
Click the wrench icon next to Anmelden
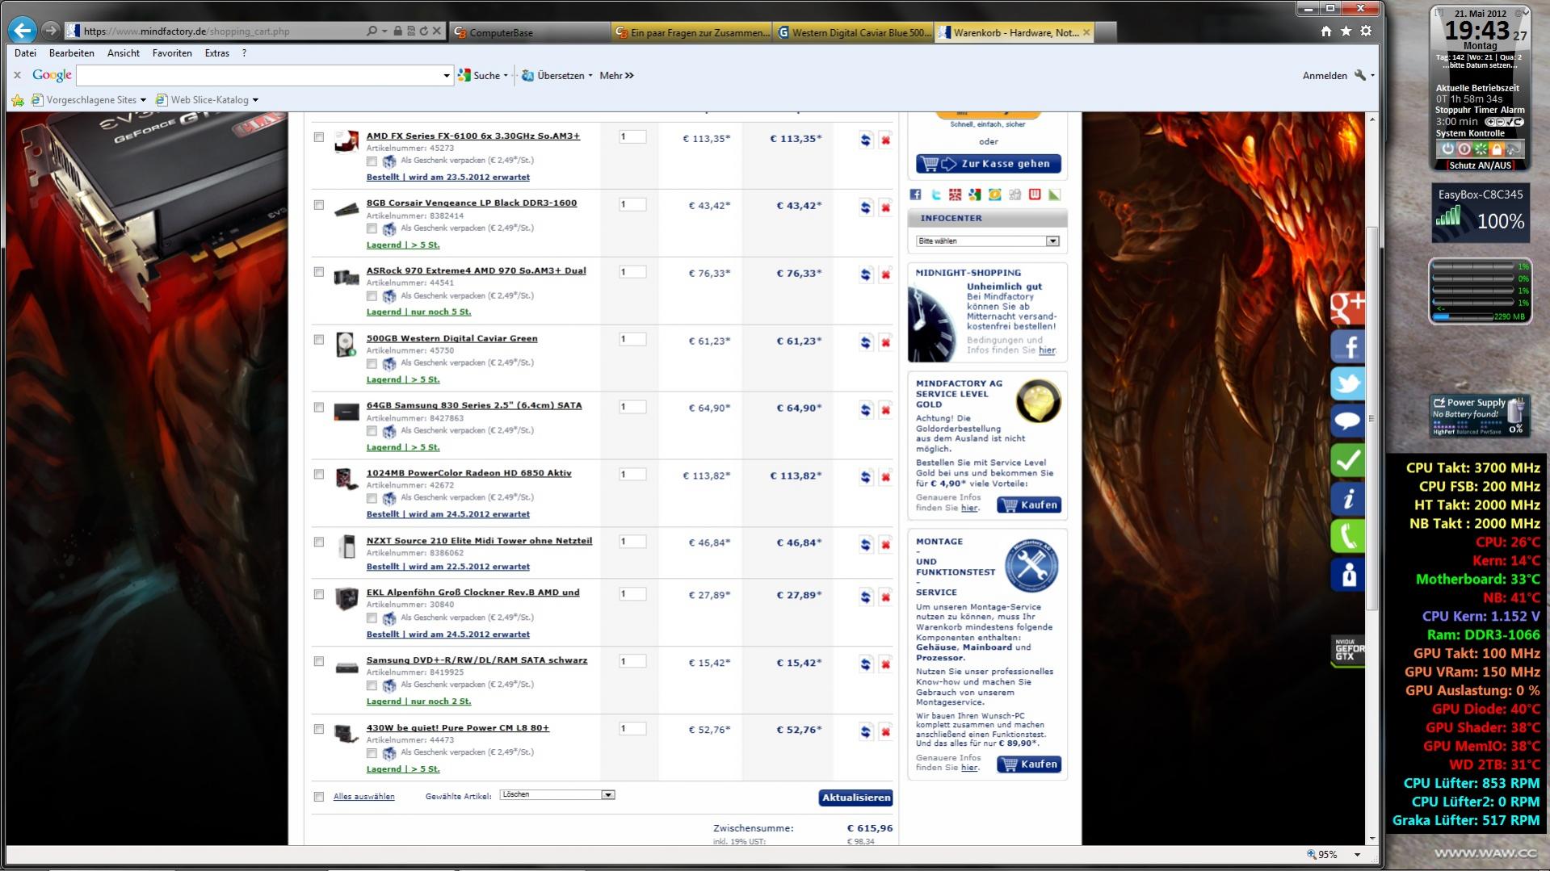1360,75
